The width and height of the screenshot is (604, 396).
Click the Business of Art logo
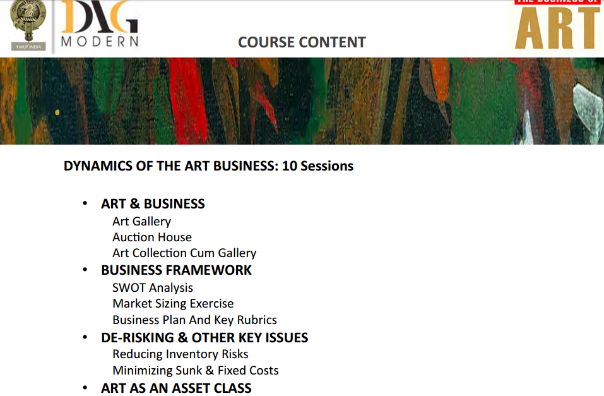coord(556,25)
